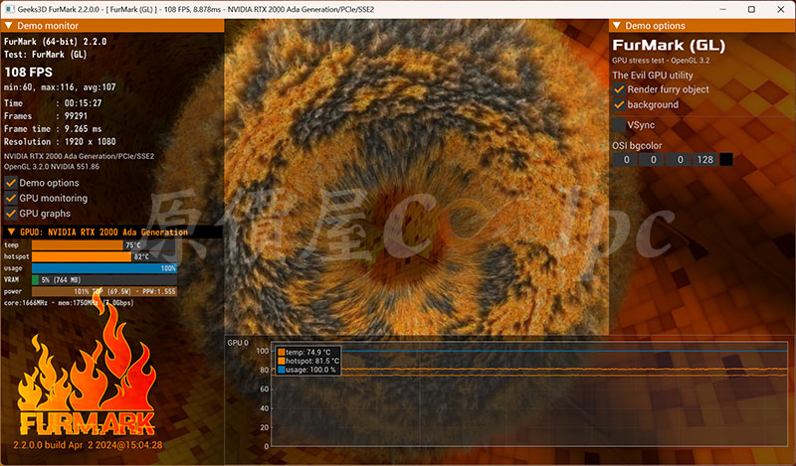Screen dimensions: 796x466
Task: Click the FurMark app icon in title bar
Action: [x=9, y=9]
